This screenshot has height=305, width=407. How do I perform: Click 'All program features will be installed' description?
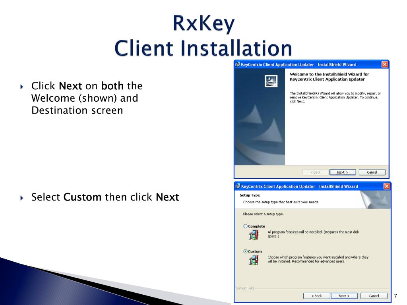click(x=313, y=234)
